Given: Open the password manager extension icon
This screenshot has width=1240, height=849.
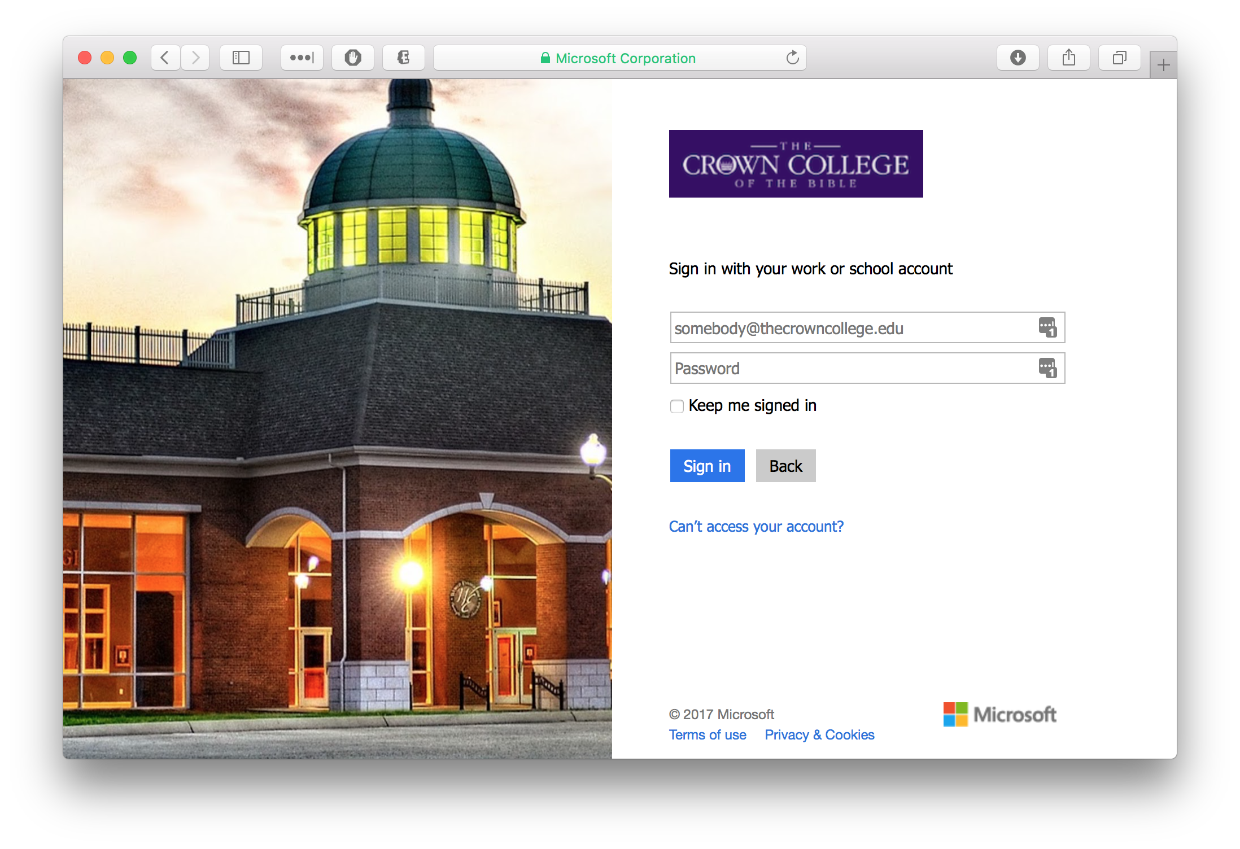Looking at the screenshot, I should tap(302, 58).
